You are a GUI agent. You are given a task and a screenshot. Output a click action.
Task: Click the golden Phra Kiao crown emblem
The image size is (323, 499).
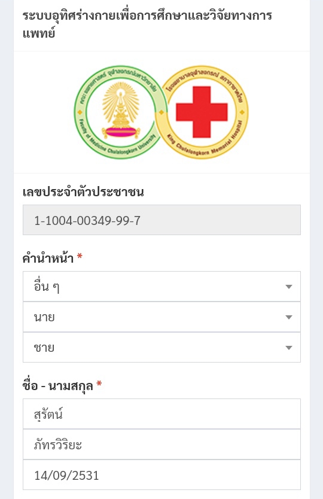tap(121, 111)
